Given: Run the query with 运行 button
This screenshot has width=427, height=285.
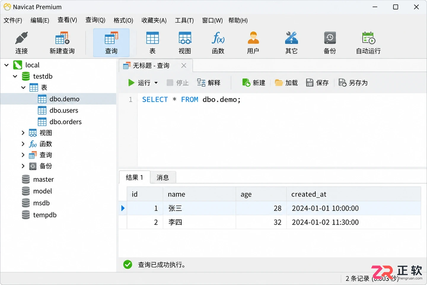Looking at the screenshot, I should pyautogui.click(x=139, y=83).
